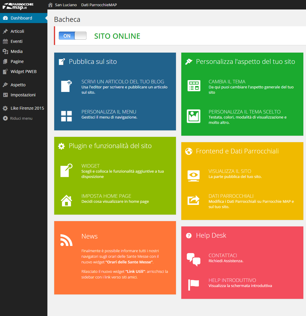Click Personalizza il menu link

pos(109,112)
